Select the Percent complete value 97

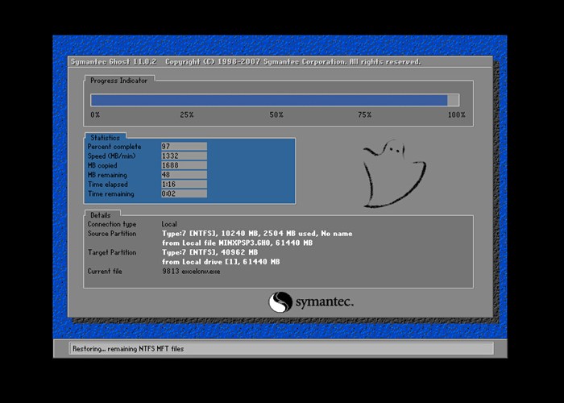184,147
